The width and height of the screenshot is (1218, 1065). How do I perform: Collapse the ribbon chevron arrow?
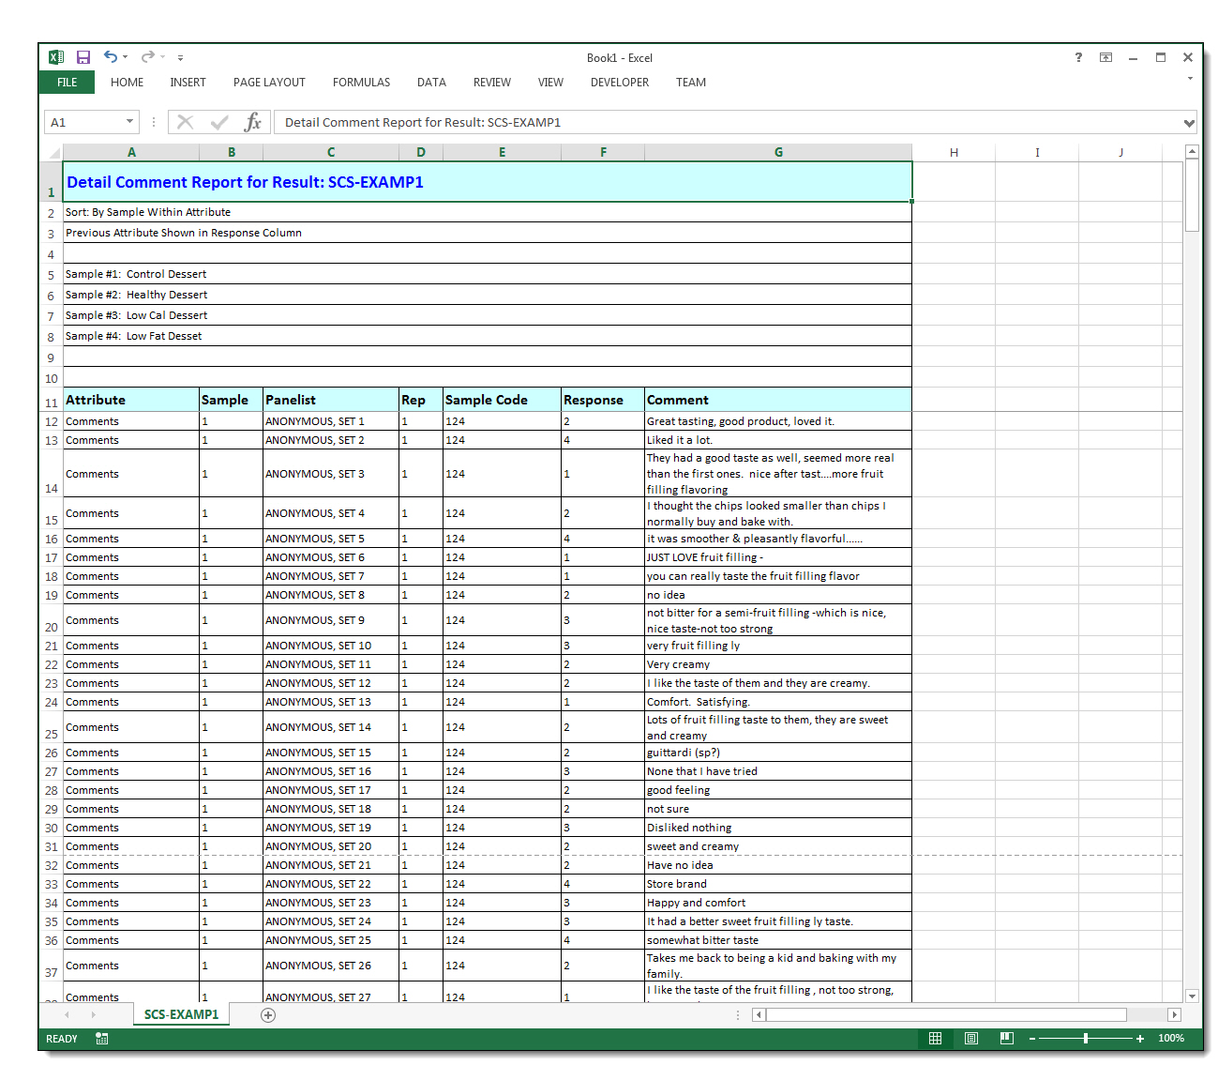(1190, 79)
